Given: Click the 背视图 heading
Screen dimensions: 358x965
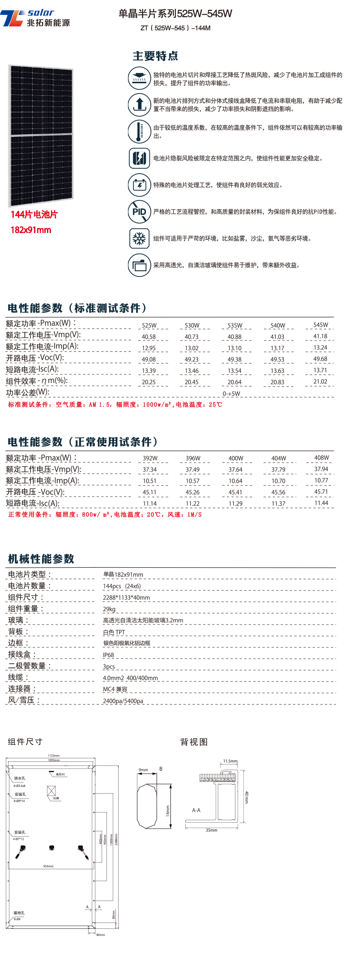Looking at the screenshot, I should click(x=194, y=742).
